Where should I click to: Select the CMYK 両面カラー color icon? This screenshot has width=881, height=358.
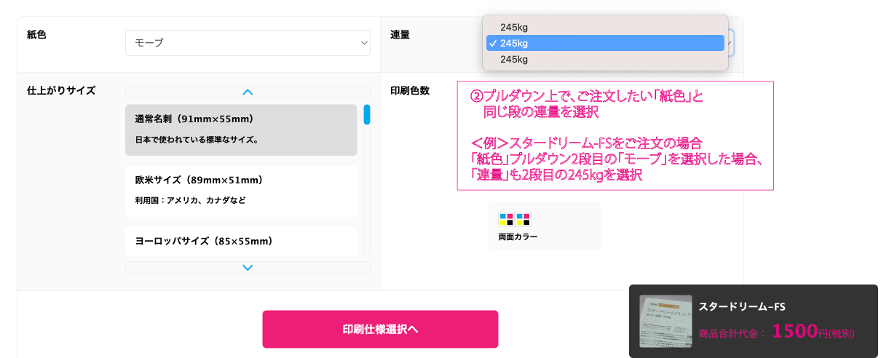(x=515, y=220)
